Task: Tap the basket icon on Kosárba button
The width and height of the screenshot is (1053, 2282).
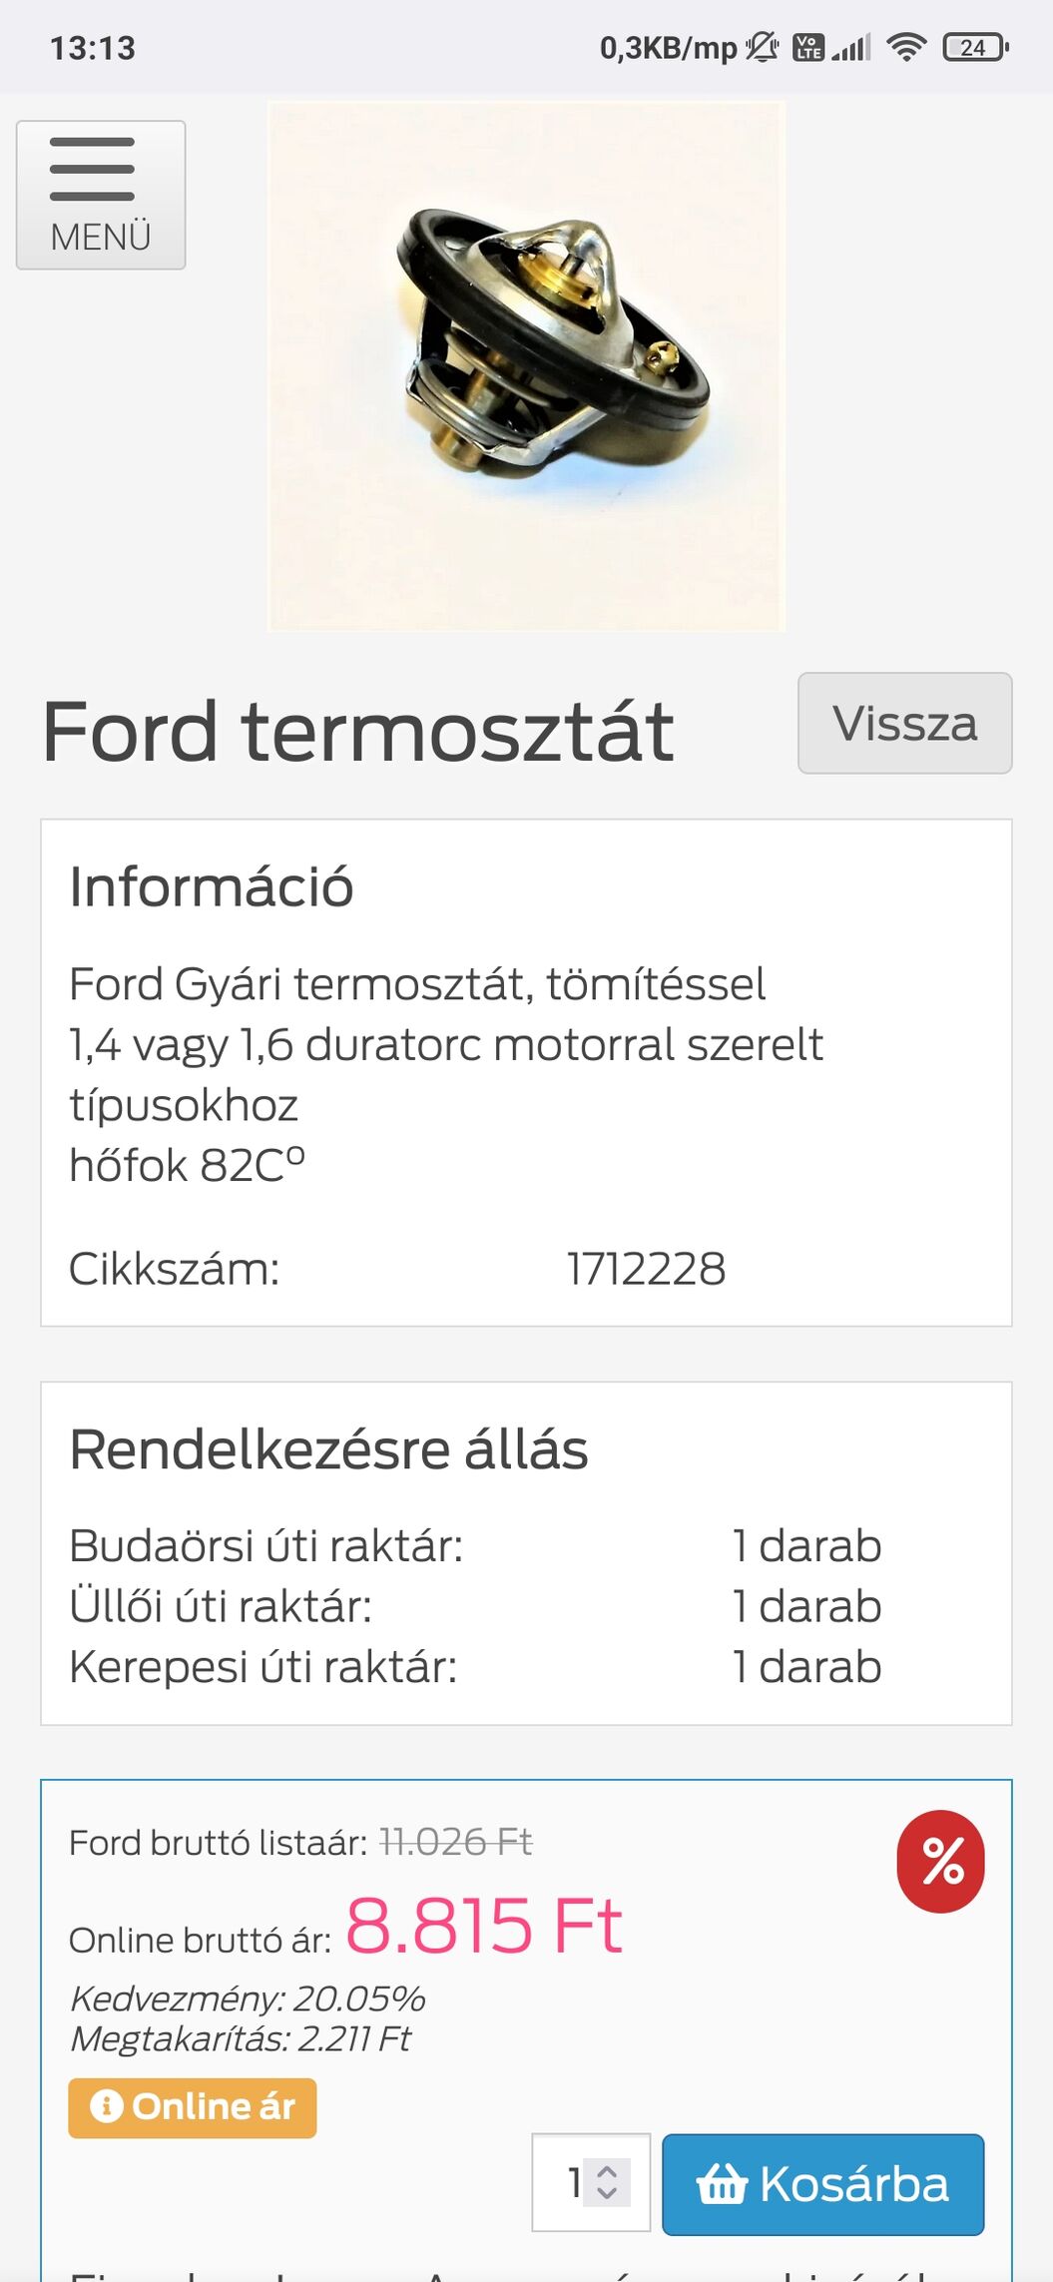Action: (722, 2184)
